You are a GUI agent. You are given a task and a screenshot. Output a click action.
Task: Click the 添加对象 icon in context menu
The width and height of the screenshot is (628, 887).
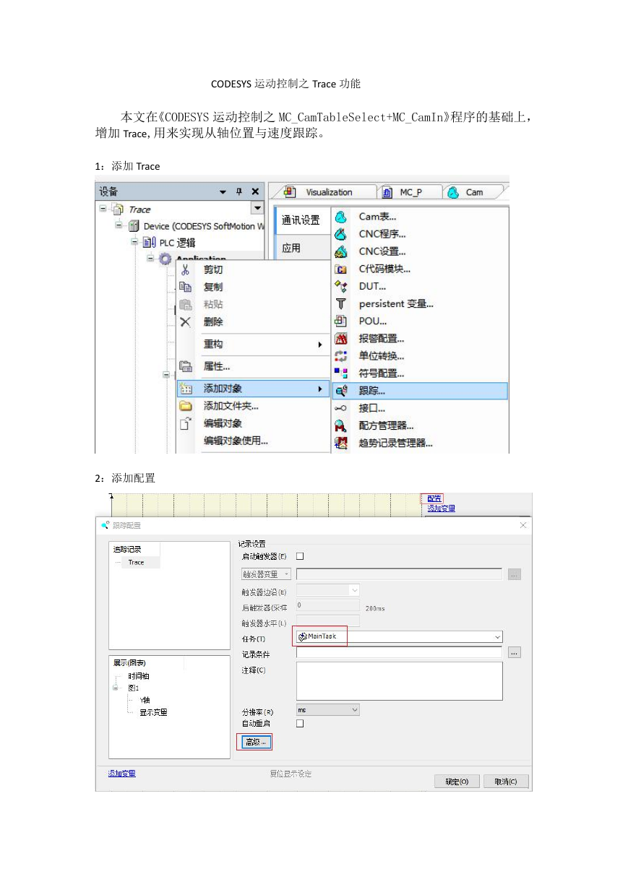(186, 389)
